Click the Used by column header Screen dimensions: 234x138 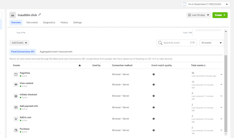96,65
